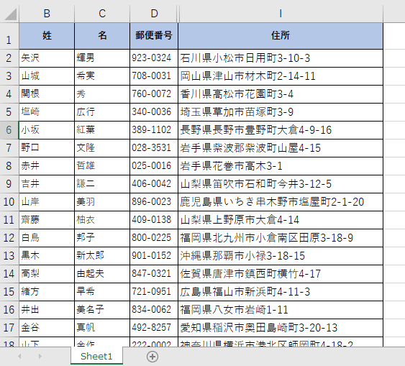Select cell containing 紅葉
The width and height of the screenshot is (405, 366).
point(102,130)
